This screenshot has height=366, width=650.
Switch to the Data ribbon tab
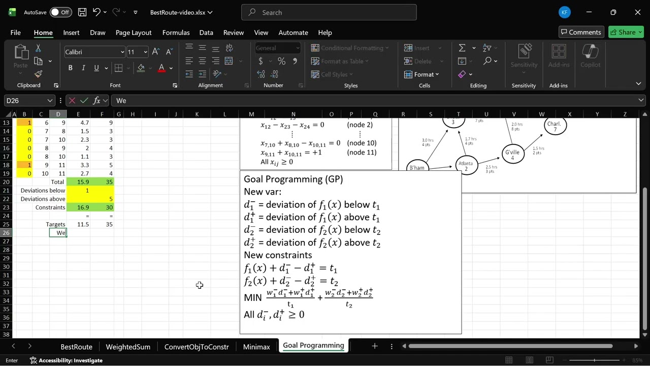206,32
